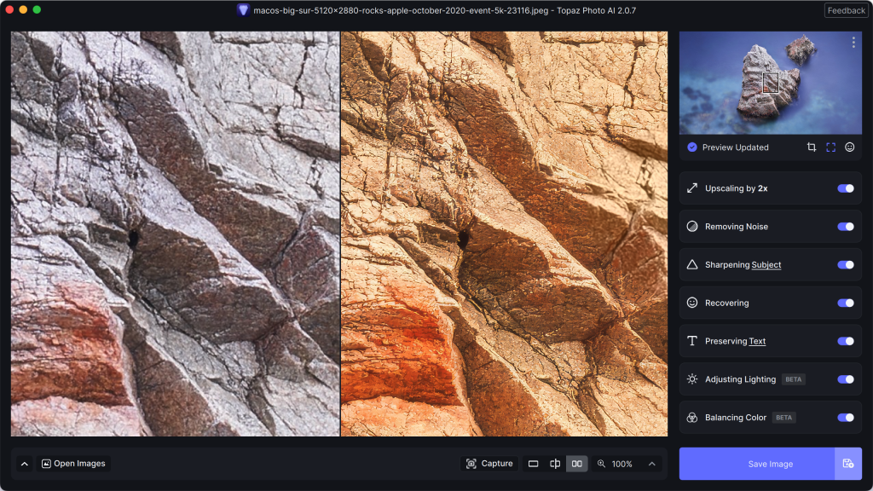873x491 pixels.
Task: Open the Feedback panel in the title bar
Action: point(845,9)
